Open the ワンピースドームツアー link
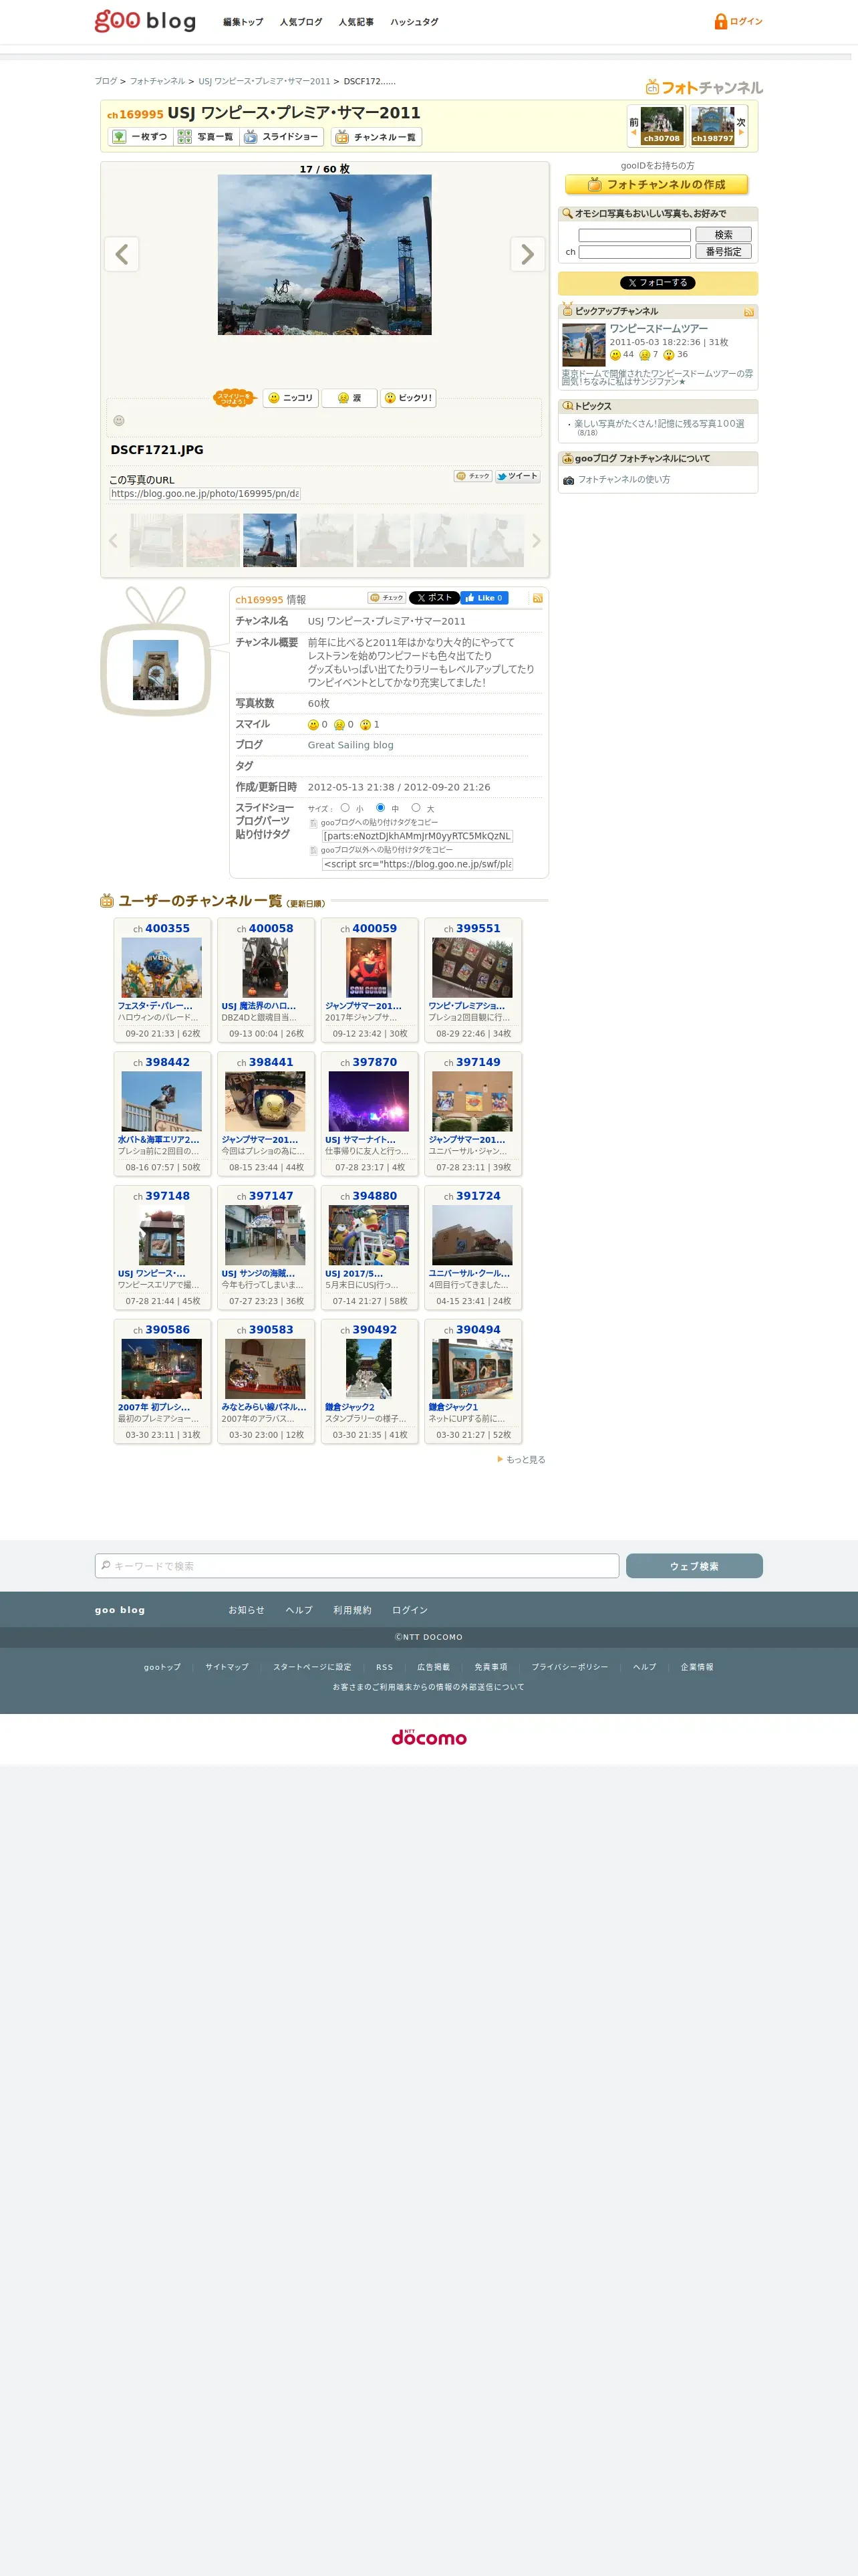The width and height of the screenshot is (858, 2576). click(658, 328)
